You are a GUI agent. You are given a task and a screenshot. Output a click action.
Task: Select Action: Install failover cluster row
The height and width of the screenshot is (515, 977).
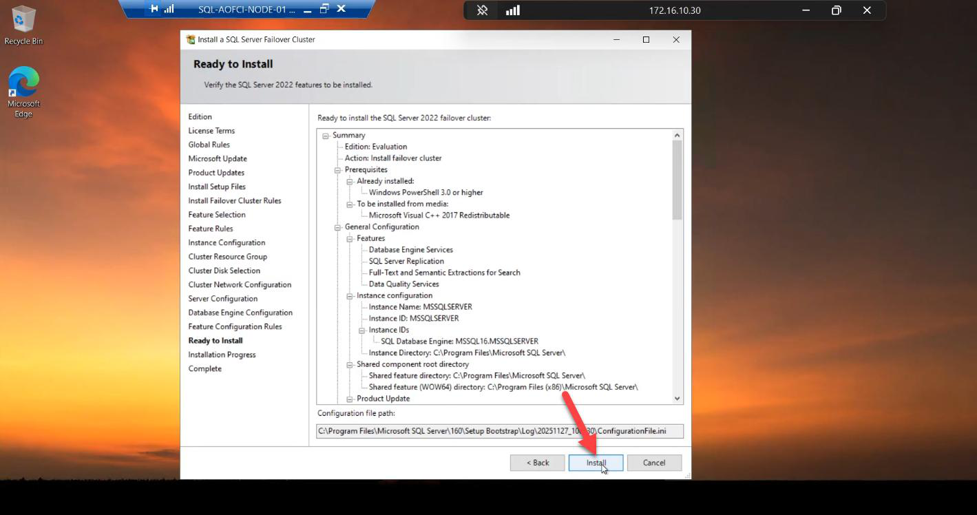tap(393, 158)
